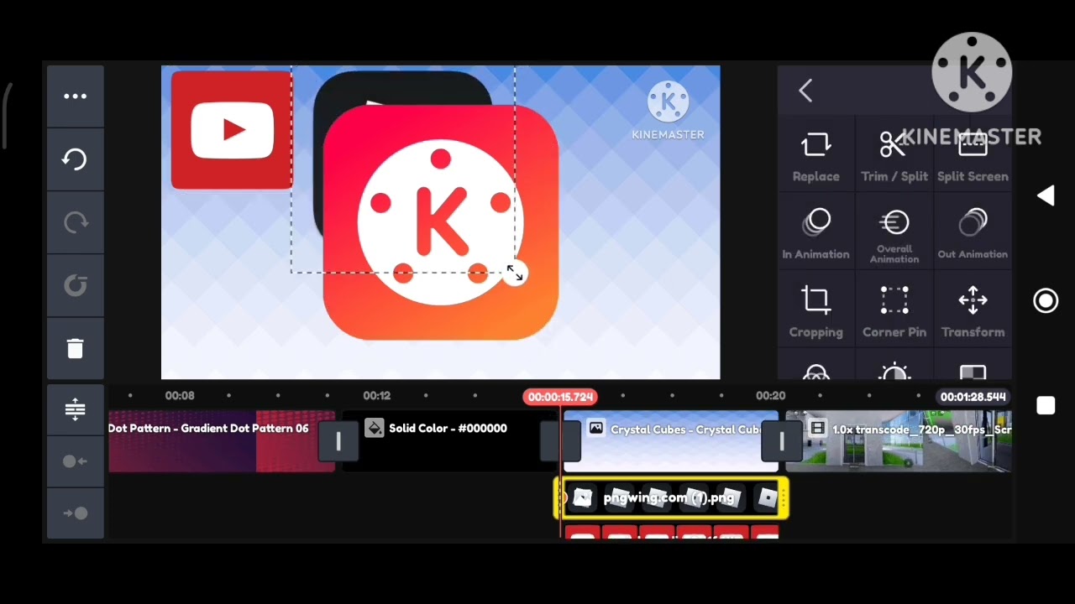Jump to the previous clip edge

point(76,461)
